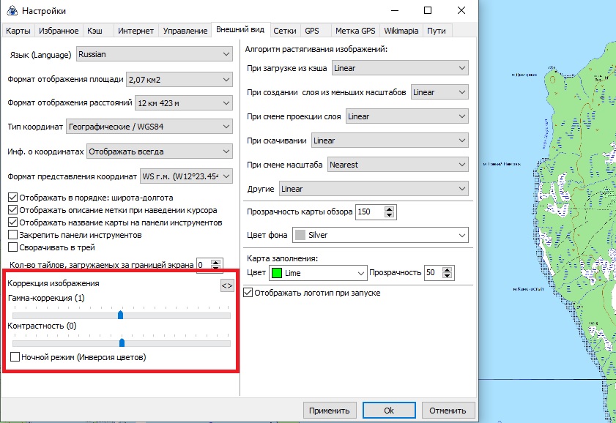Click the <> reset button for image correction
616x423 pixels.
point(227,285)
